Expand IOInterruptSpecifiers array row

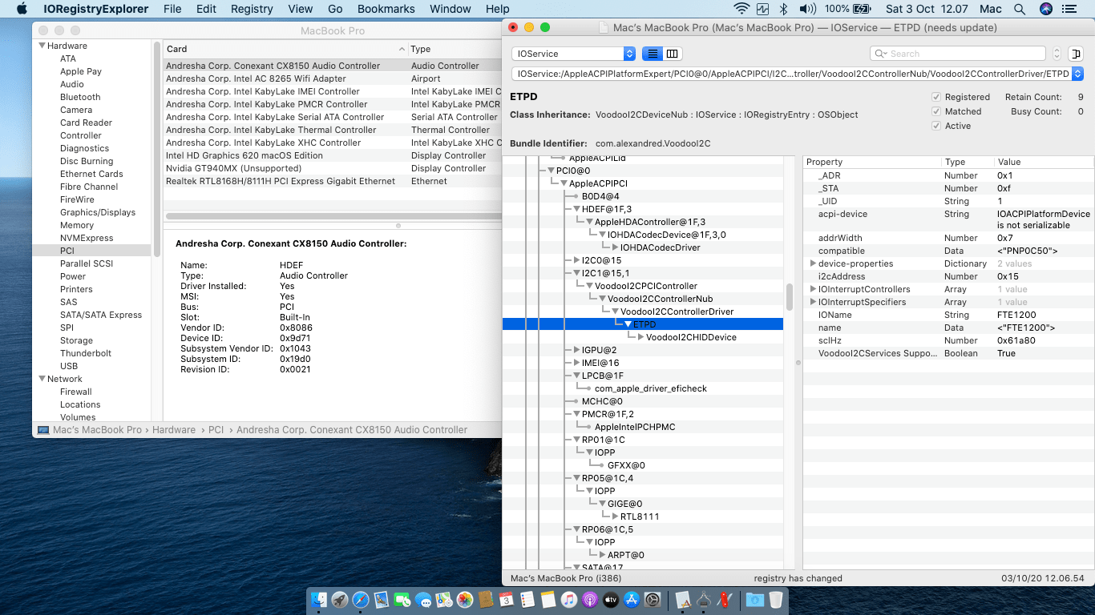coord(813,302)
